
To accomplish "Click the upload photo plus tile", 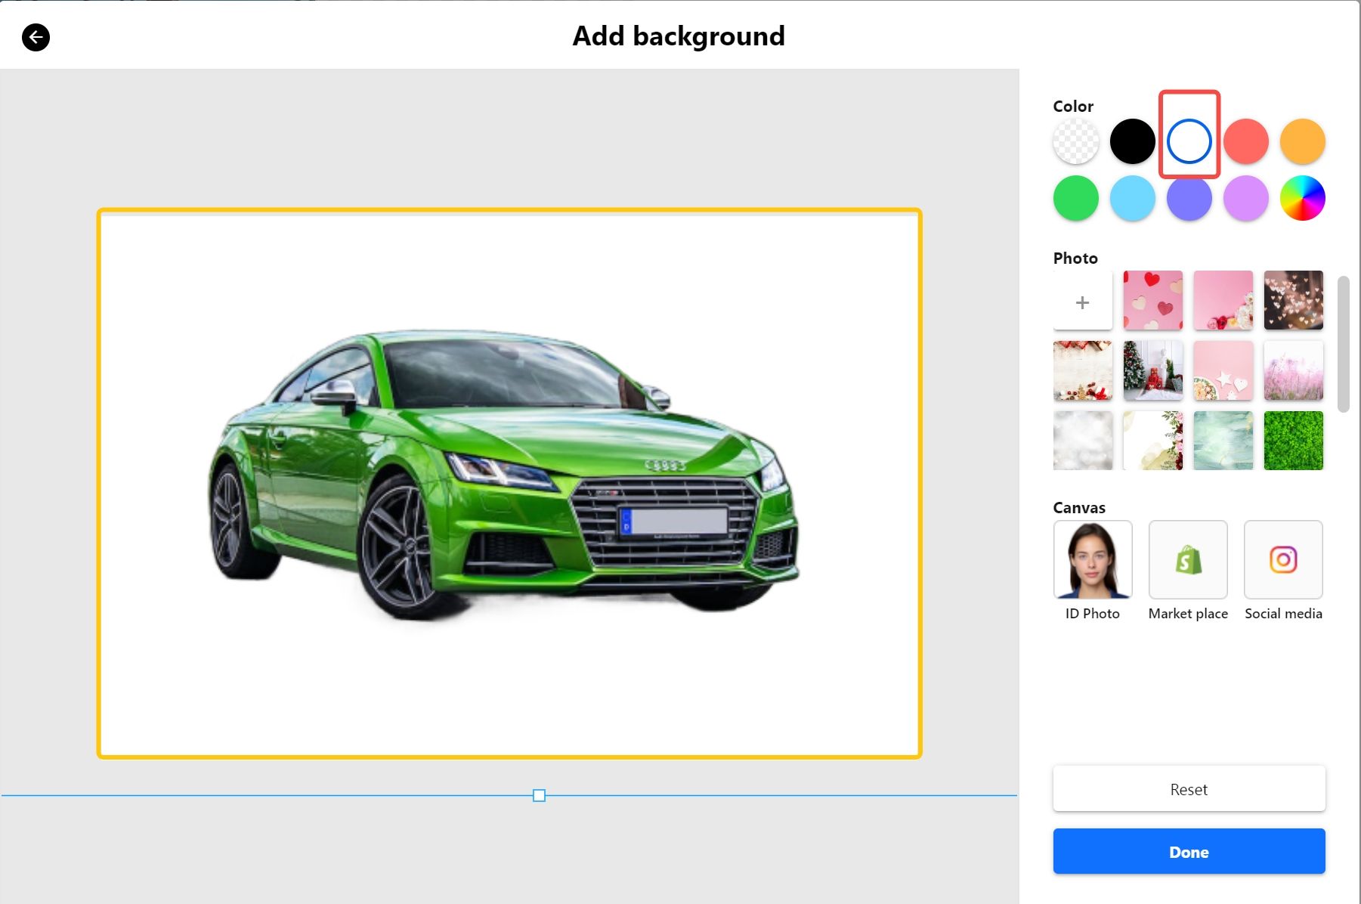I will [1082, 301].
